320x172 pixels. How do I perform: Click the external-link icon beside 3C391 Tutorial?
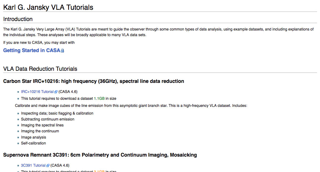coord(48,166)
